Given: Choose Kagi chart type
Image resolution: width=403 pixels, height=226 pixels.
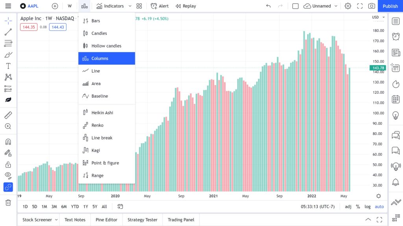Looking at the screenshot, I should 107,150.
